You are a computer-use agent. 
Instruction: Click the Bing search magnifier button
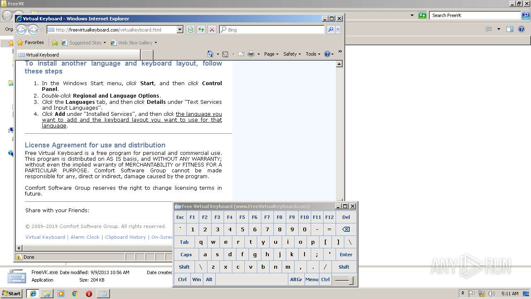(x=331, y=29)
